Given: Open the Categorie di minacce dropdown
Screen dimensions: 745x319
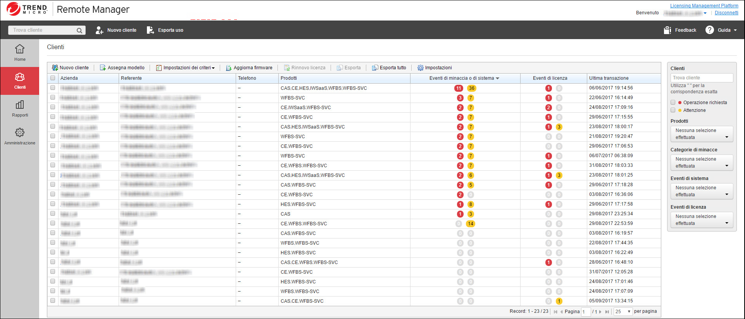Looking at the screenshot, I should (702, 163).
